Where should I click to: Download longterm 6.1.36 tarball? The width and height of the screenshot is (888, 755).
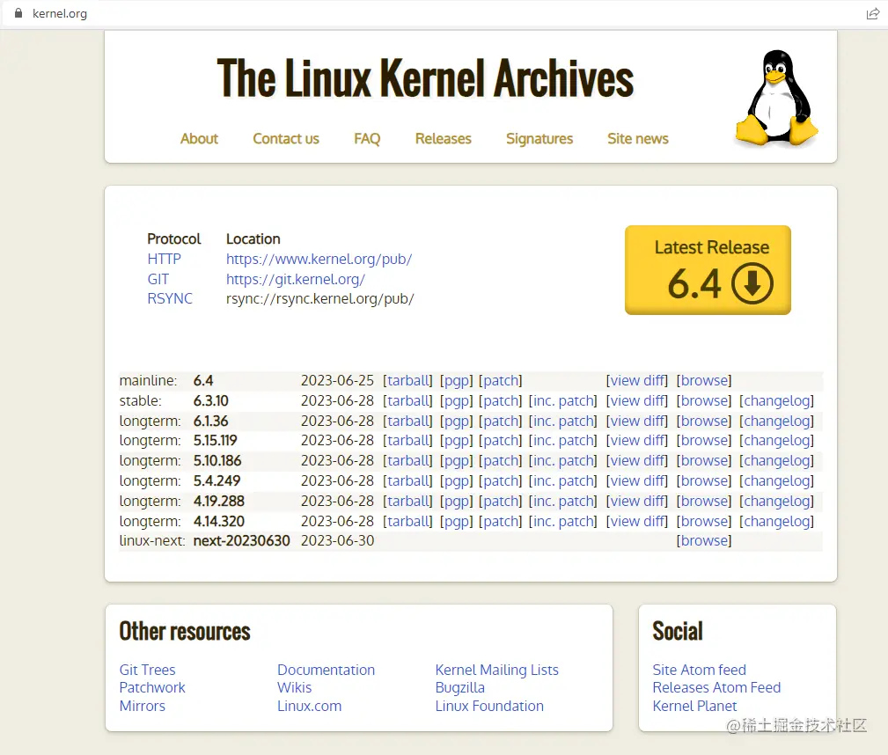(x=407, y=421)
